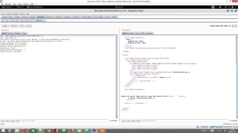Click the help icon next to target
The width and height of the screenshot is (238, 133).
(x=236, y=26)
